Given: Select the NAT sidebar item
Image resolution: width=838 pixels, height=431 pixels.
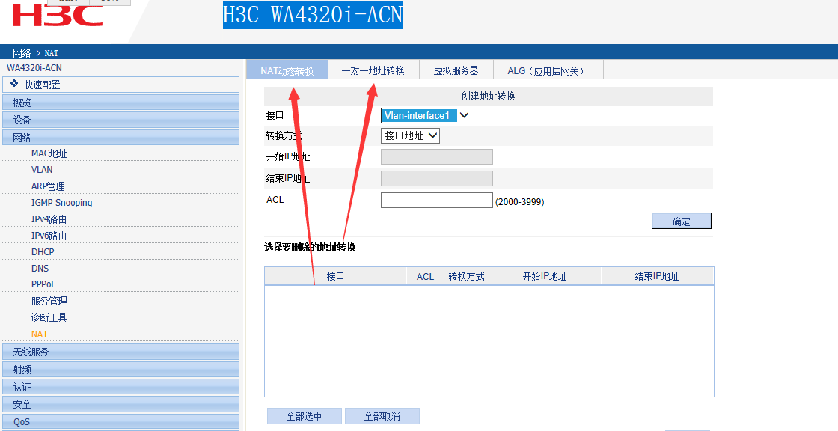Looking at the screenshot, I should (40, 334).
